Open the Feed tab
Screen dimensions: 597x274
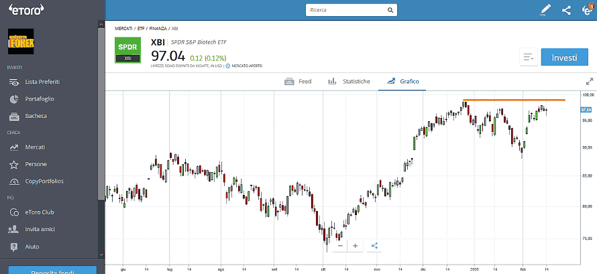(x=298, y=81)
